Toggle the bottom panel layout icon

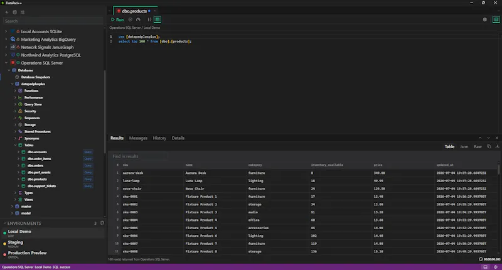pyautogui.click(x=496, y=19)
